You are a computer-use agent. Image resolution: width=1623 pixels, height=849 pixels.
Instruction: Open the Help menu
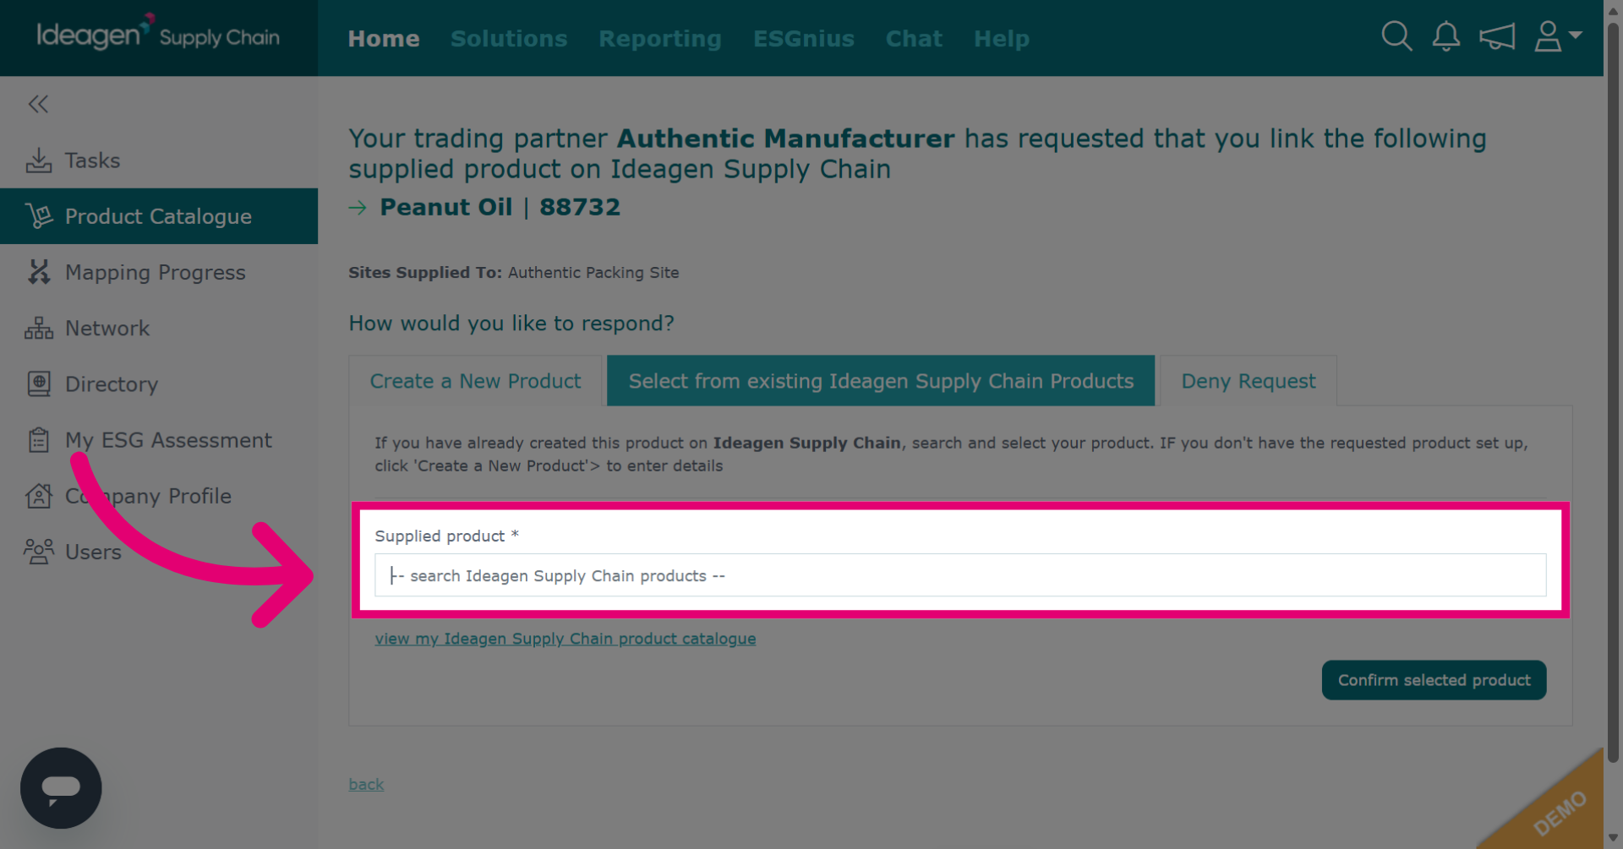[1002, 39]
